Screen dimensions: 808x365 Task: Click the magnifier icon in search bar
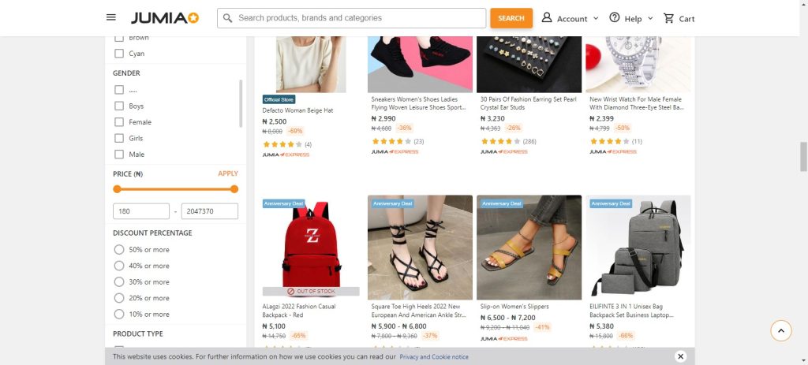coord(227,18)
